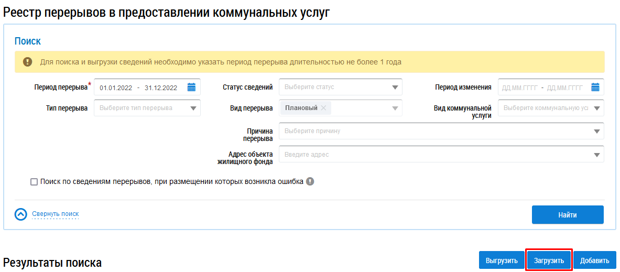Click the Найти button
The width and height of the screenshot is (620, 272).
(x=567, y=215)
